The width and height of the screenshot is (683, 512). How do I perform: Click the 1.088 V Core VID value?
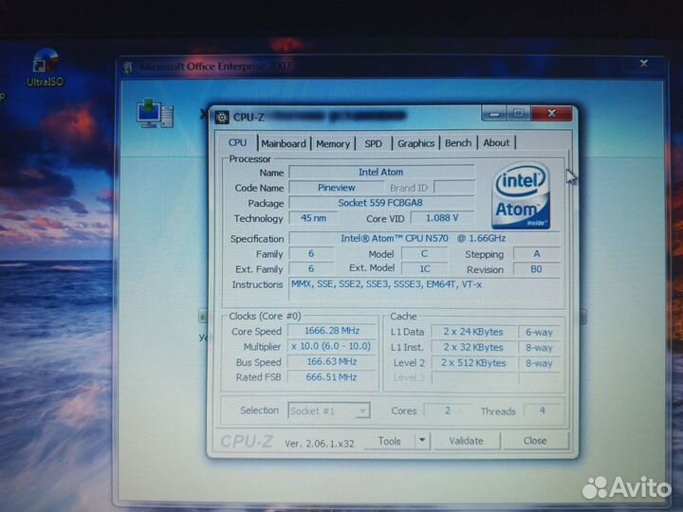[x=442, y=218]
